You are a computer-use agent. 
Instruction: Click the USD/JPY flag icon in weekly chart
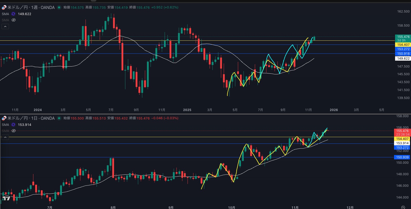(4, 7)
